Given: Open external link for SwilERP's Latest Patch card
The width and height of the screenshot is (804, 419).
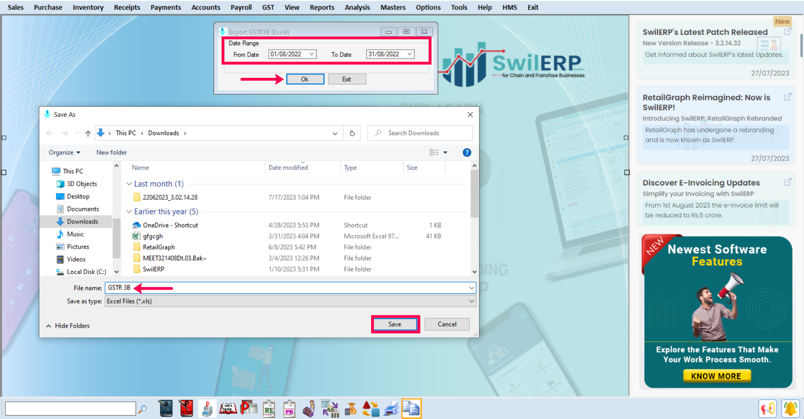Looking at the screenshot, I should tap(787, 31).
